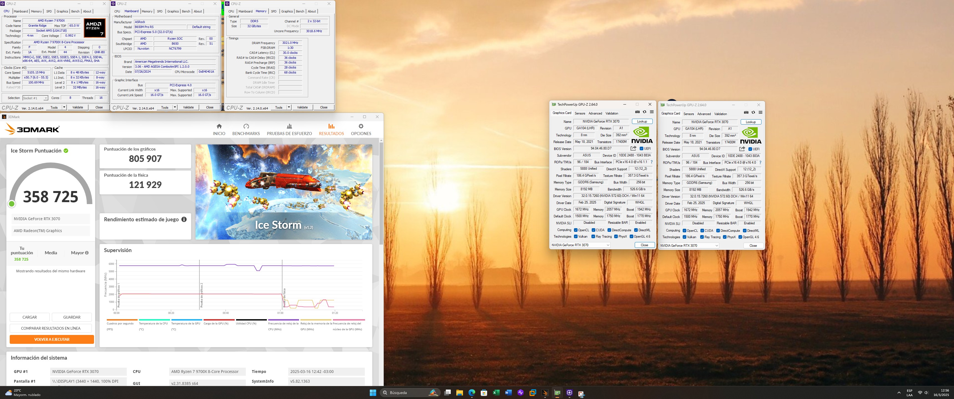Click green validated check beside Ice Storm Puntuación

66,151
